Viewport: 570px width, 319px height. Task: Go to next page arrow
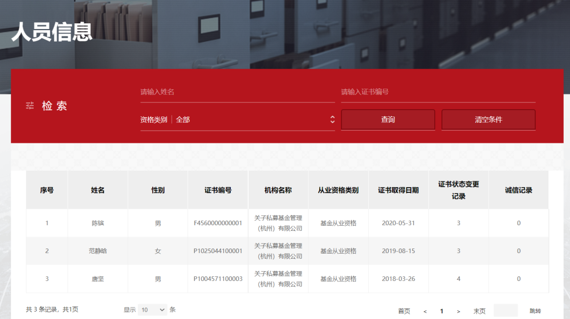458,312
